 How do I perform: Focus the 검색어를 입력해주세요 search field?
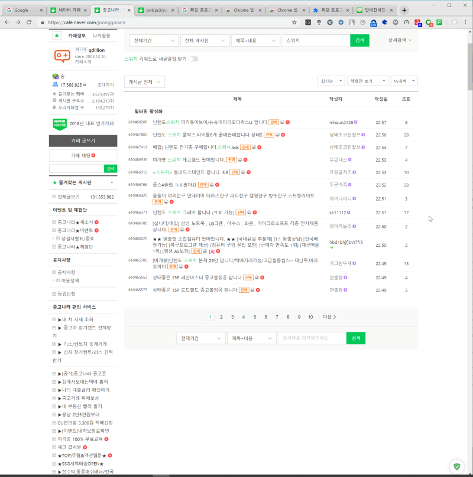pos(312,338)
